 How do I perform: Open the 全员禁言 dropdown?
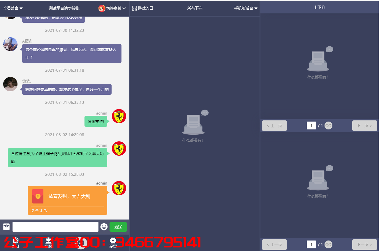pos(13,8)
